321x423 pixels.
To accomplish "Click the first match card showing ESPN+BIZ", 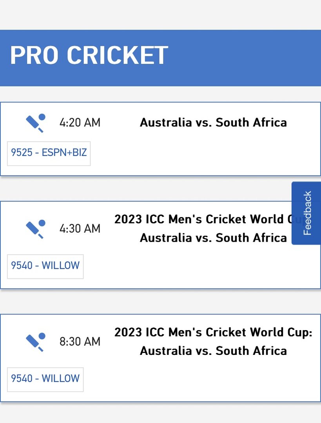I will point(160,139).
